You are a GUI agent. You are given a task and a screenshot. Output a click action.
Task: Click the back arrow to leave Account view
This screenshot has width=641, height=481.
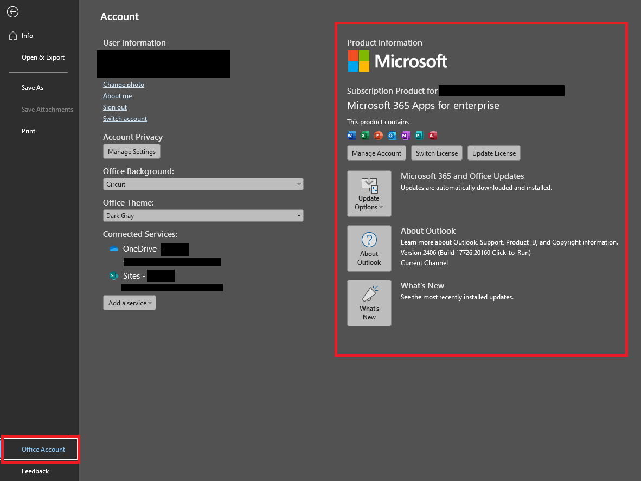click(x=12, y=11)
